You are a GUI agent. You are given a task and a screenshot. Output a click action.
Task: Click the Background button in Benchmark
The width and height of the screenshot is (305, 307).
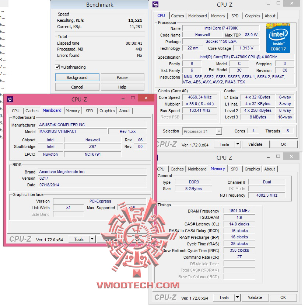pyautogui.click(x=77, y=77)
